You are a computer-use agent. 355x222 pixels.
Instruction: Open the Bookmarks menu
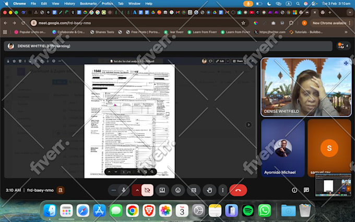88,4
